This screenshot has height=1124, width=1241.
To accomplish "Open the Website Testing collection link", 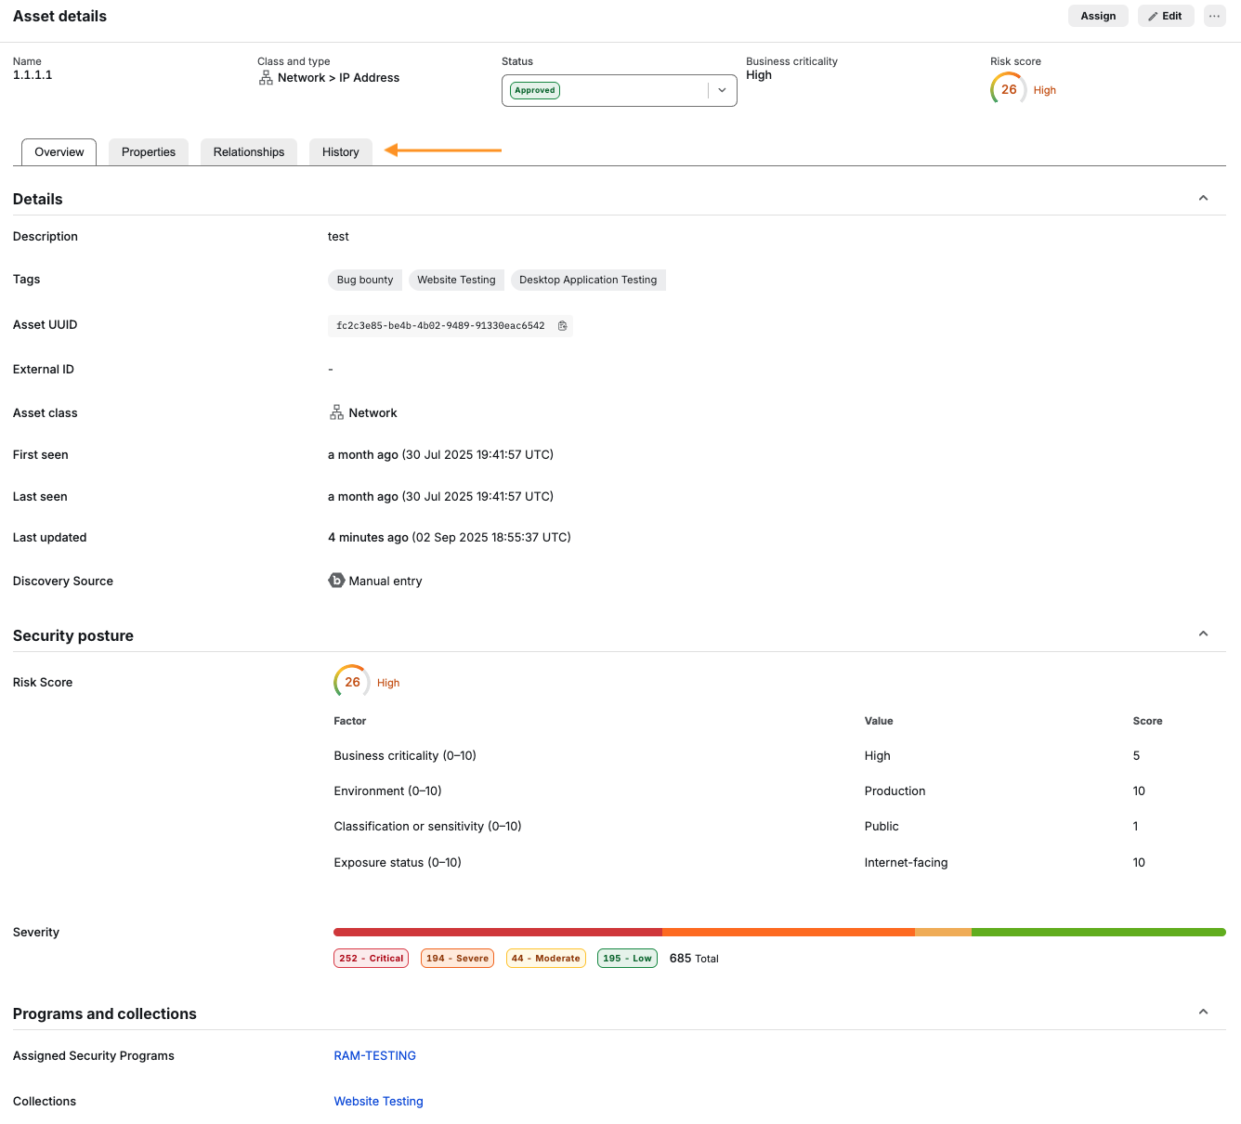I will [x=378, y=1102].
